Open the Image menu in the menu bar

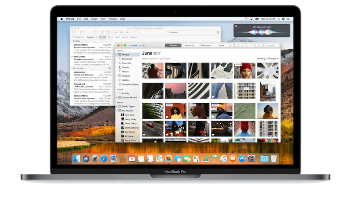93,19
